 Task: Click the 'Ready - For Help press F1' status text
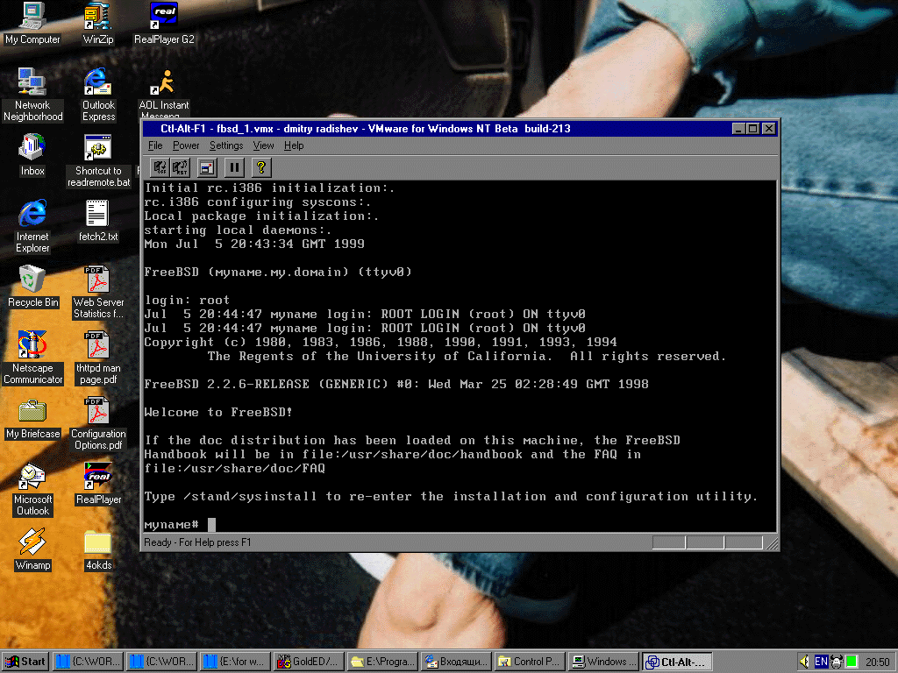[197, 542]
